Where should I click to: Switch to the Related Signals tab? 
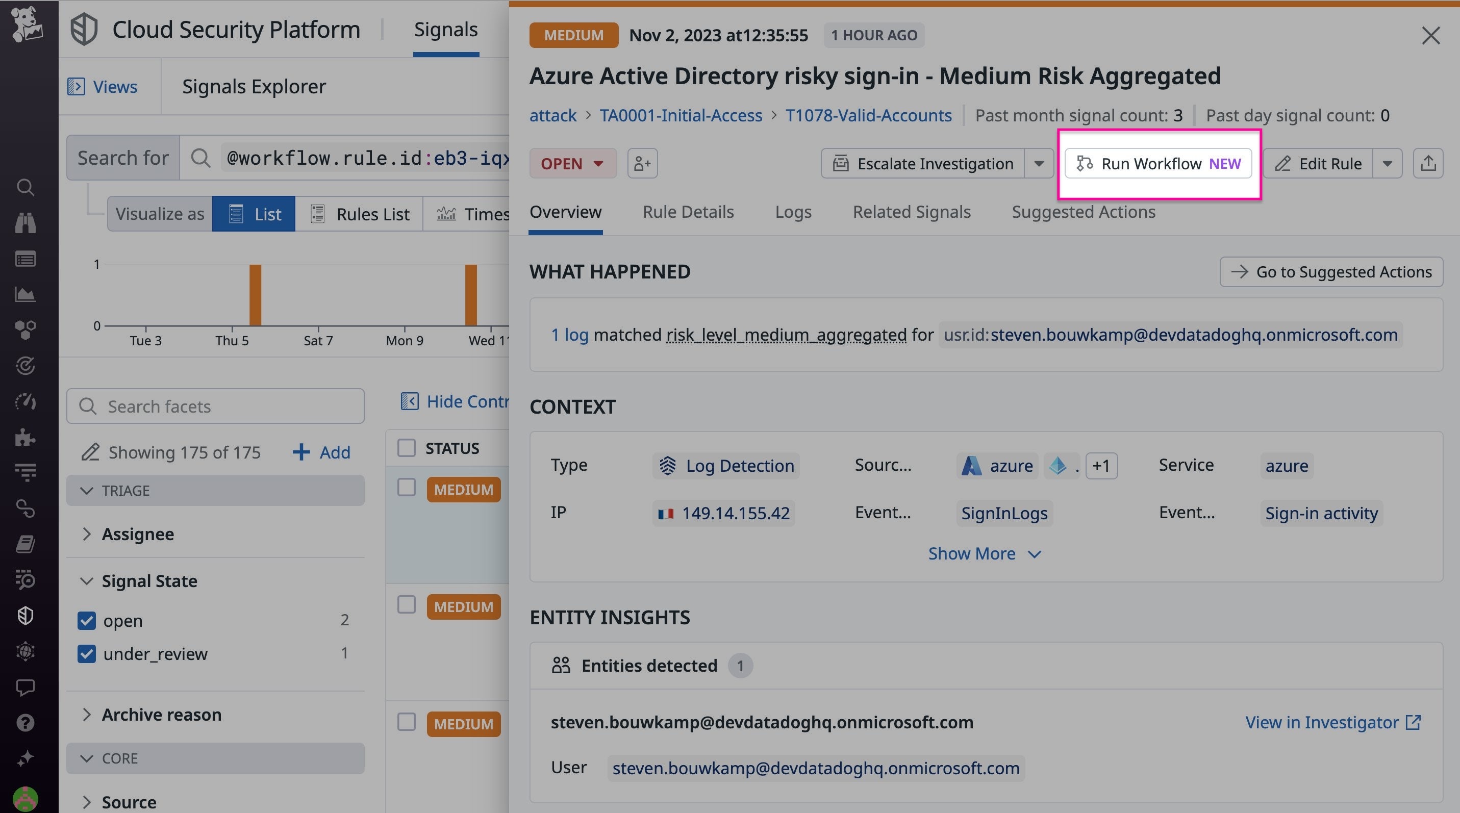[x=912, y=212]
